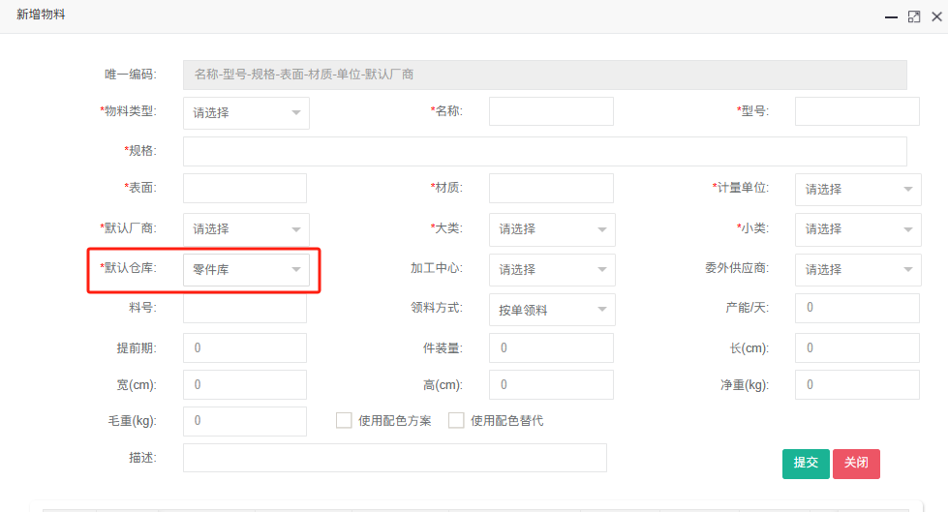
Task: Click the red 关闭 button
Action: click(856, 463)
